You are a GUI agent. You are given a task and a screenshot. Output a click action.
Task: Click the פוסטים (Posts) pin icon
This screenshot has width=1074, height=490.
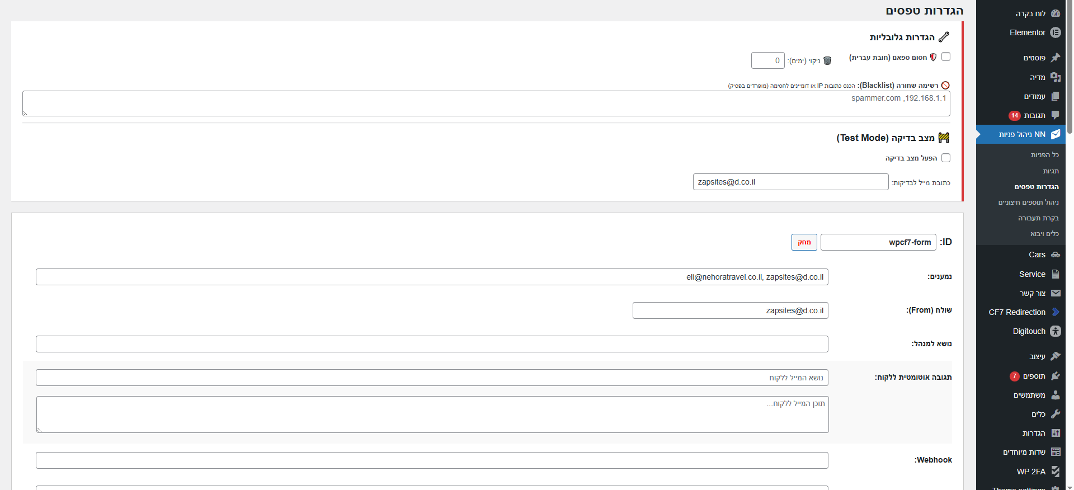1055,58
